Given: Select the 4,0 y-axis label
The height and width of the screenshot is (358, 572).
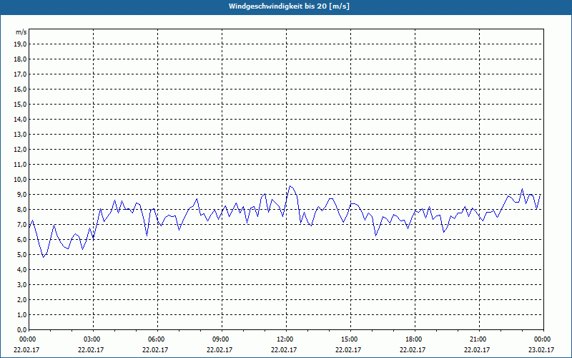Looking at the screenshot, I should (22, 270).
